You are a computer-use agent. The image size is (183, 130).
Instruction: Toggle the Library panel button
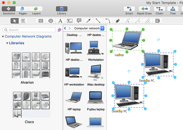[62, 9]
